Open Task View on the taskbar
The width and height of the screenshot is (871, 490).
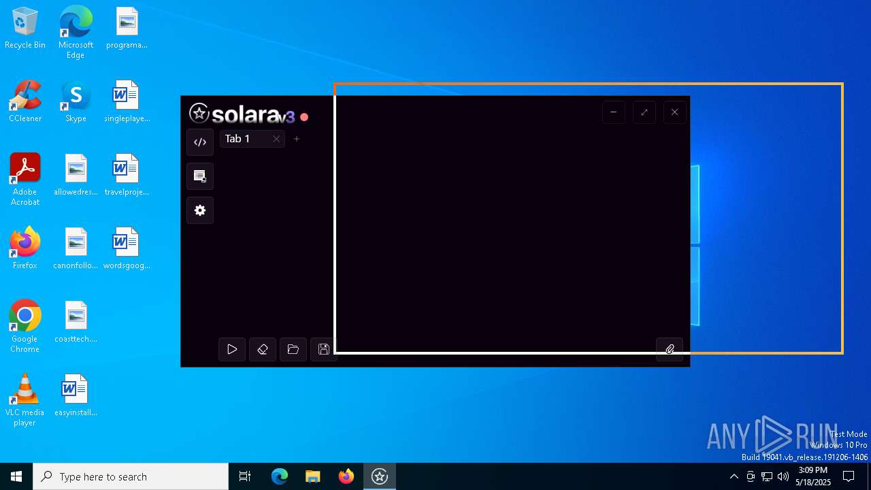(x=245, y=476)
